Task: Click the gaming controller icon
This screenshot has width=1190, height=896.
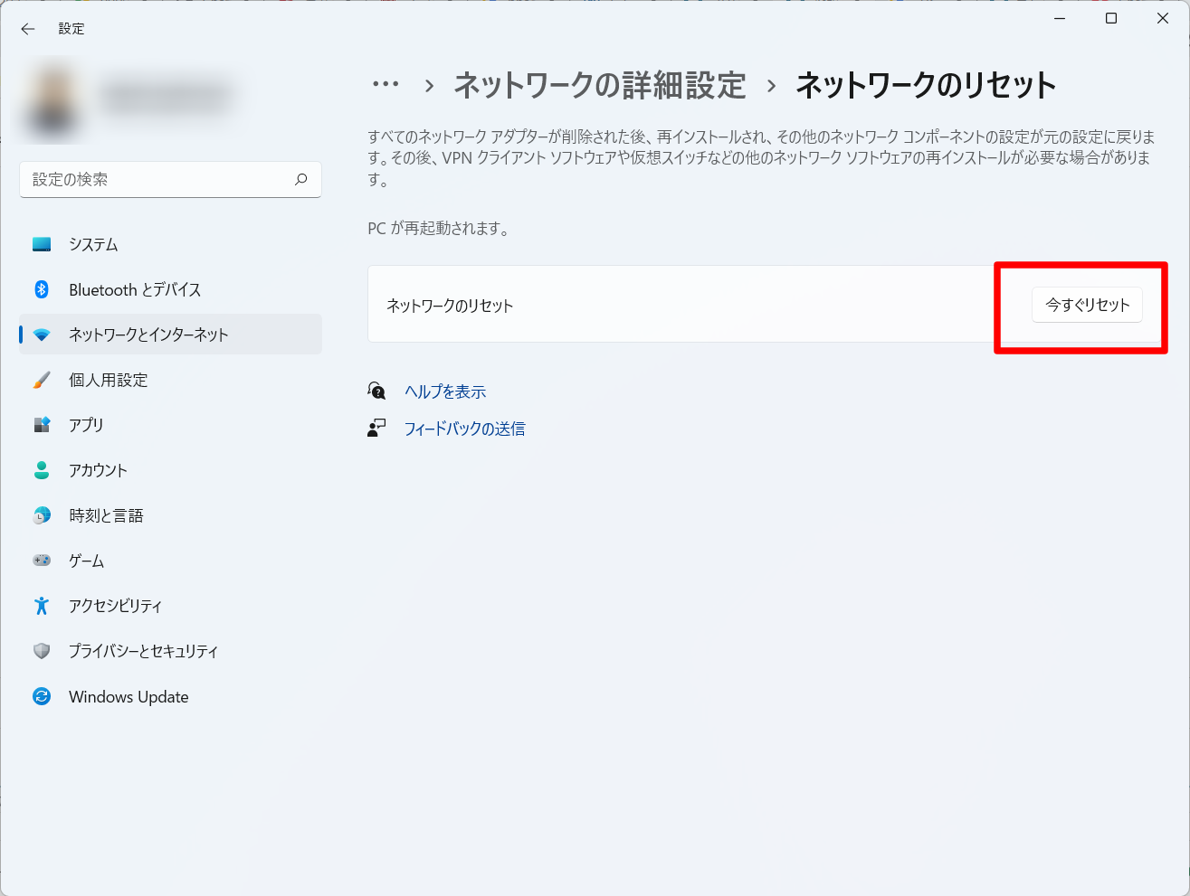Action: 42,561
